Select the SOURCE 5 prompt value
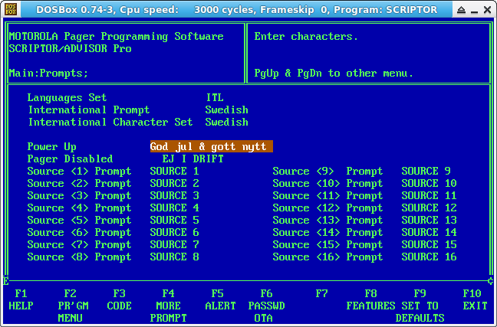Image resolution: width=497 pixels, height=327 pixels. point(174,220)
